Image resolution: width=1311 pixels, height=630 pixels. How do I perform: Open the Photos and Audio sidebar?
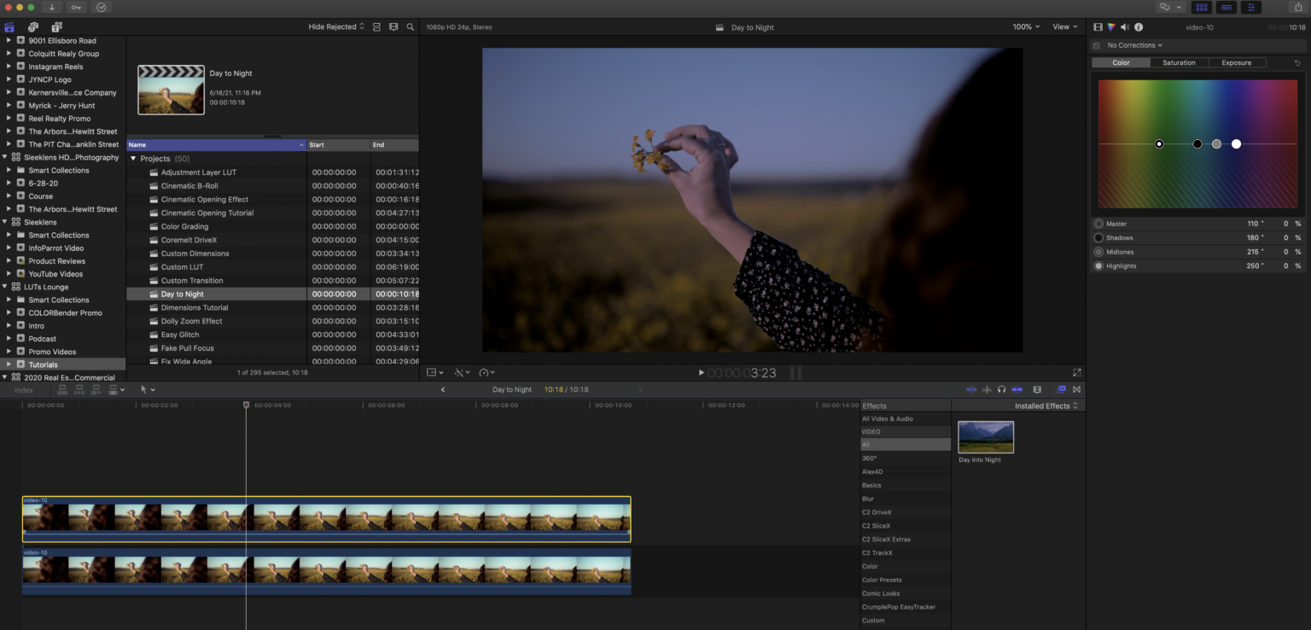(x=33, y=27)
